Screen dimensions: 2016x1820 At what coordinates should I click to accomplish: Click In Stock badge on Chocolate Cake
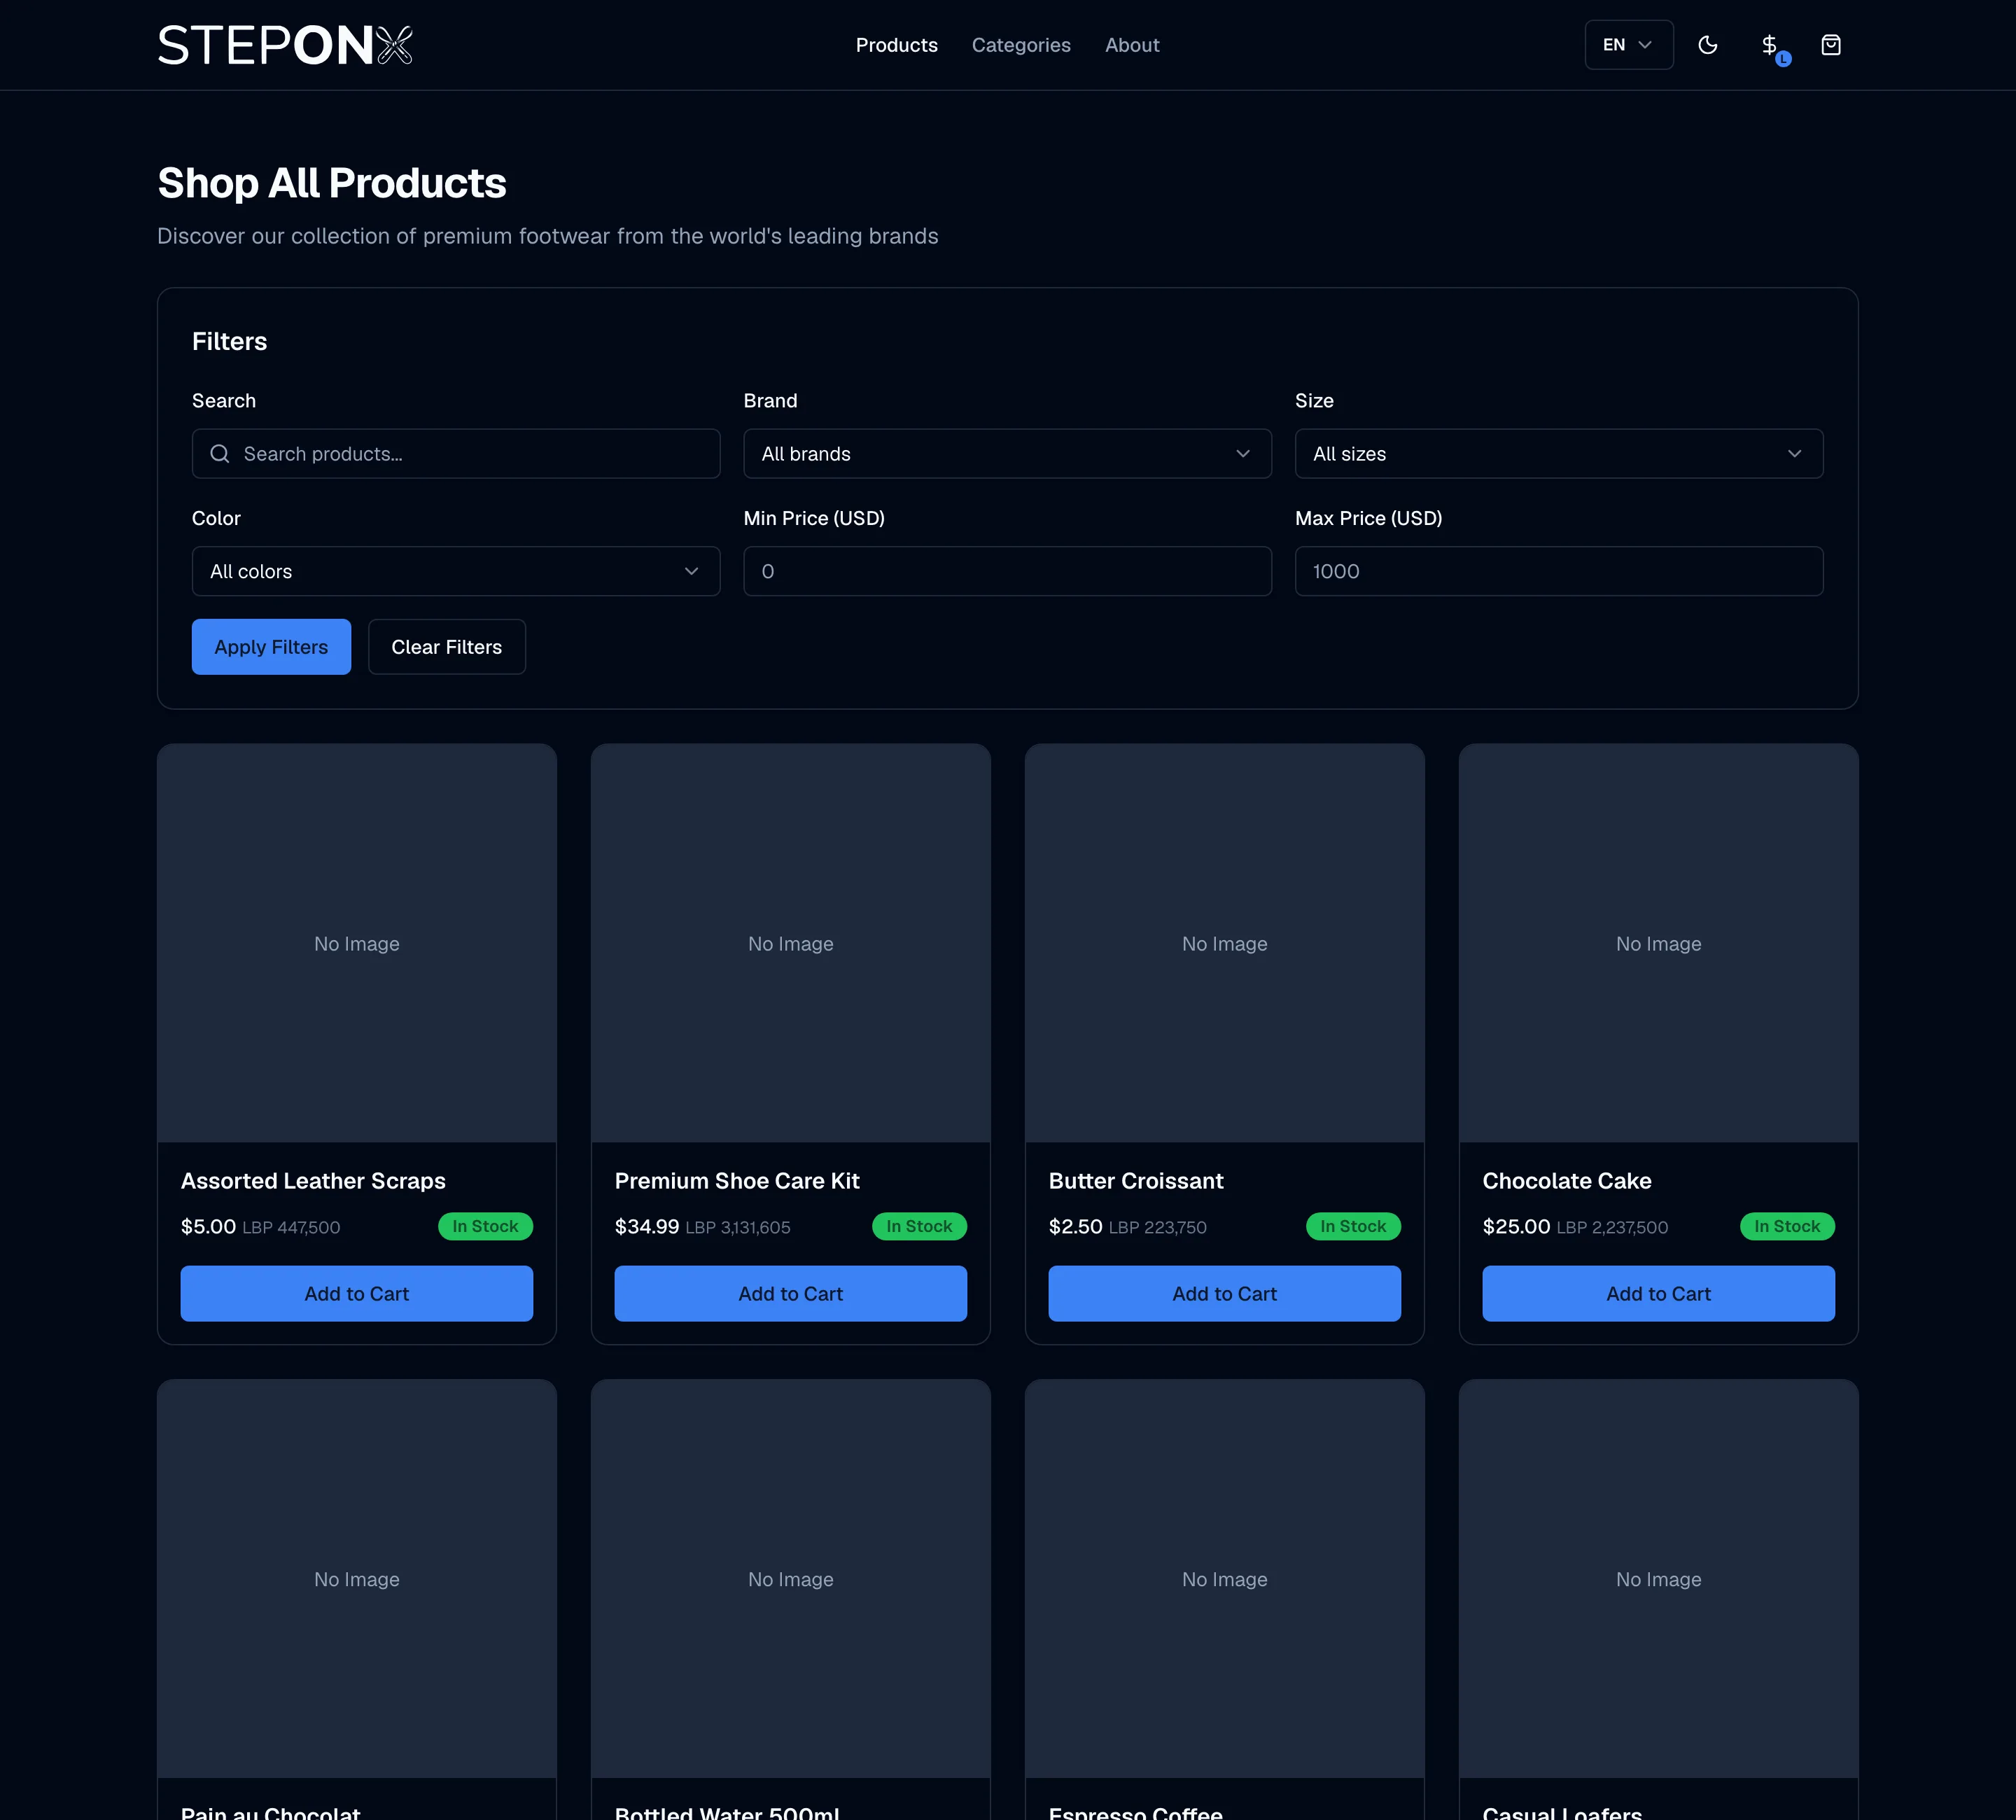[x=1787, y=1226]
